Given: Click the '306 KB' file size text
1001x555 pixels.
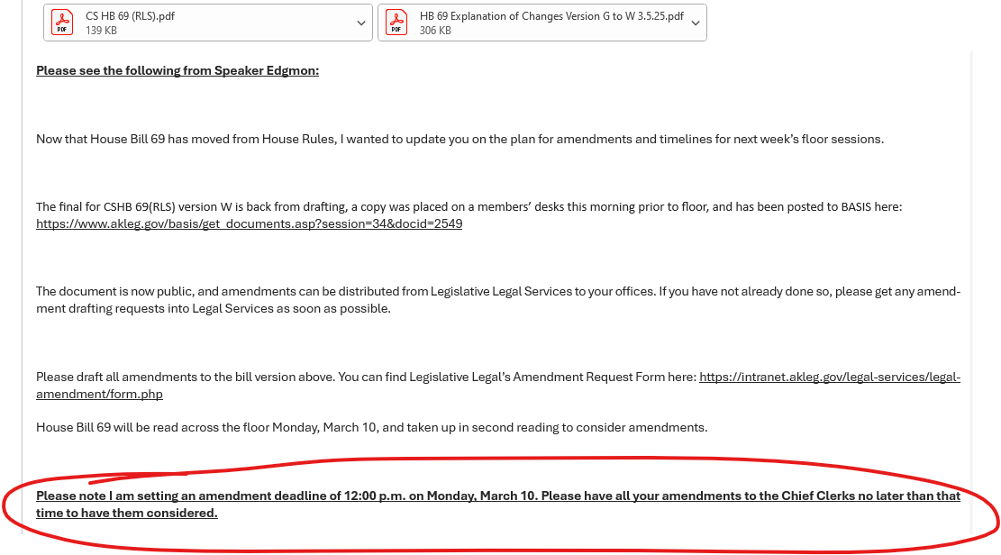Looking at the screenshot, I should pyautogui.click(x=435, y=31).
